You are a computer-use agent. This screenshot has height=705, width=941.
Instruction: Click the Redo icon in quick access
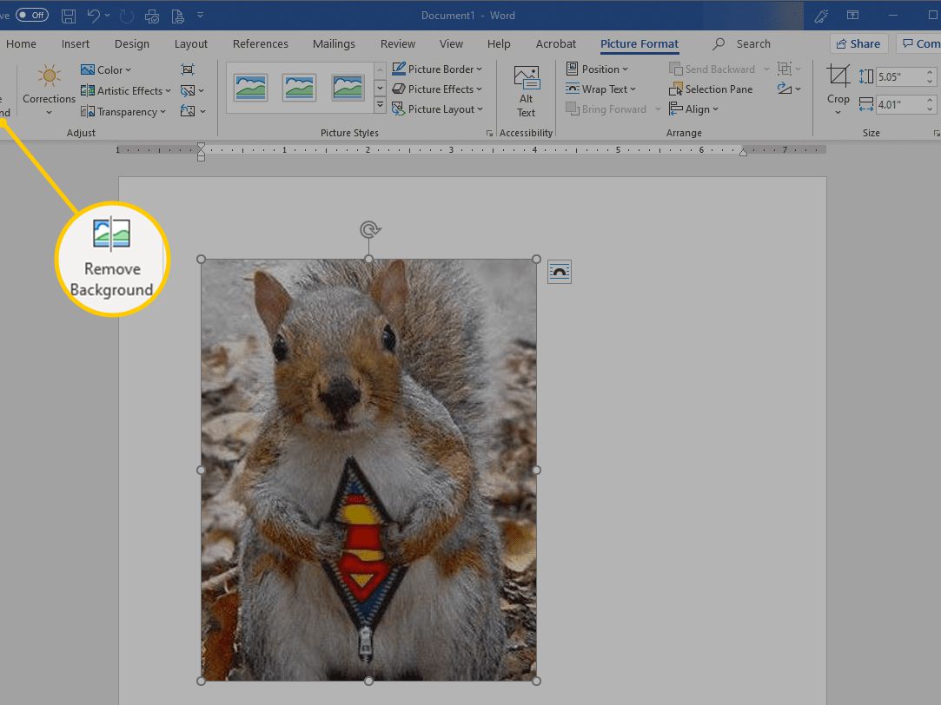[x=127, y=16]
